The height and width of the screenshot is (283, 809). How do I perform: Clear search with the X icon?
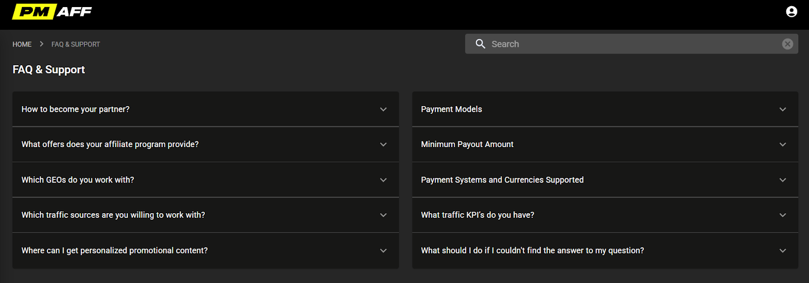click(x=787, y=44)
